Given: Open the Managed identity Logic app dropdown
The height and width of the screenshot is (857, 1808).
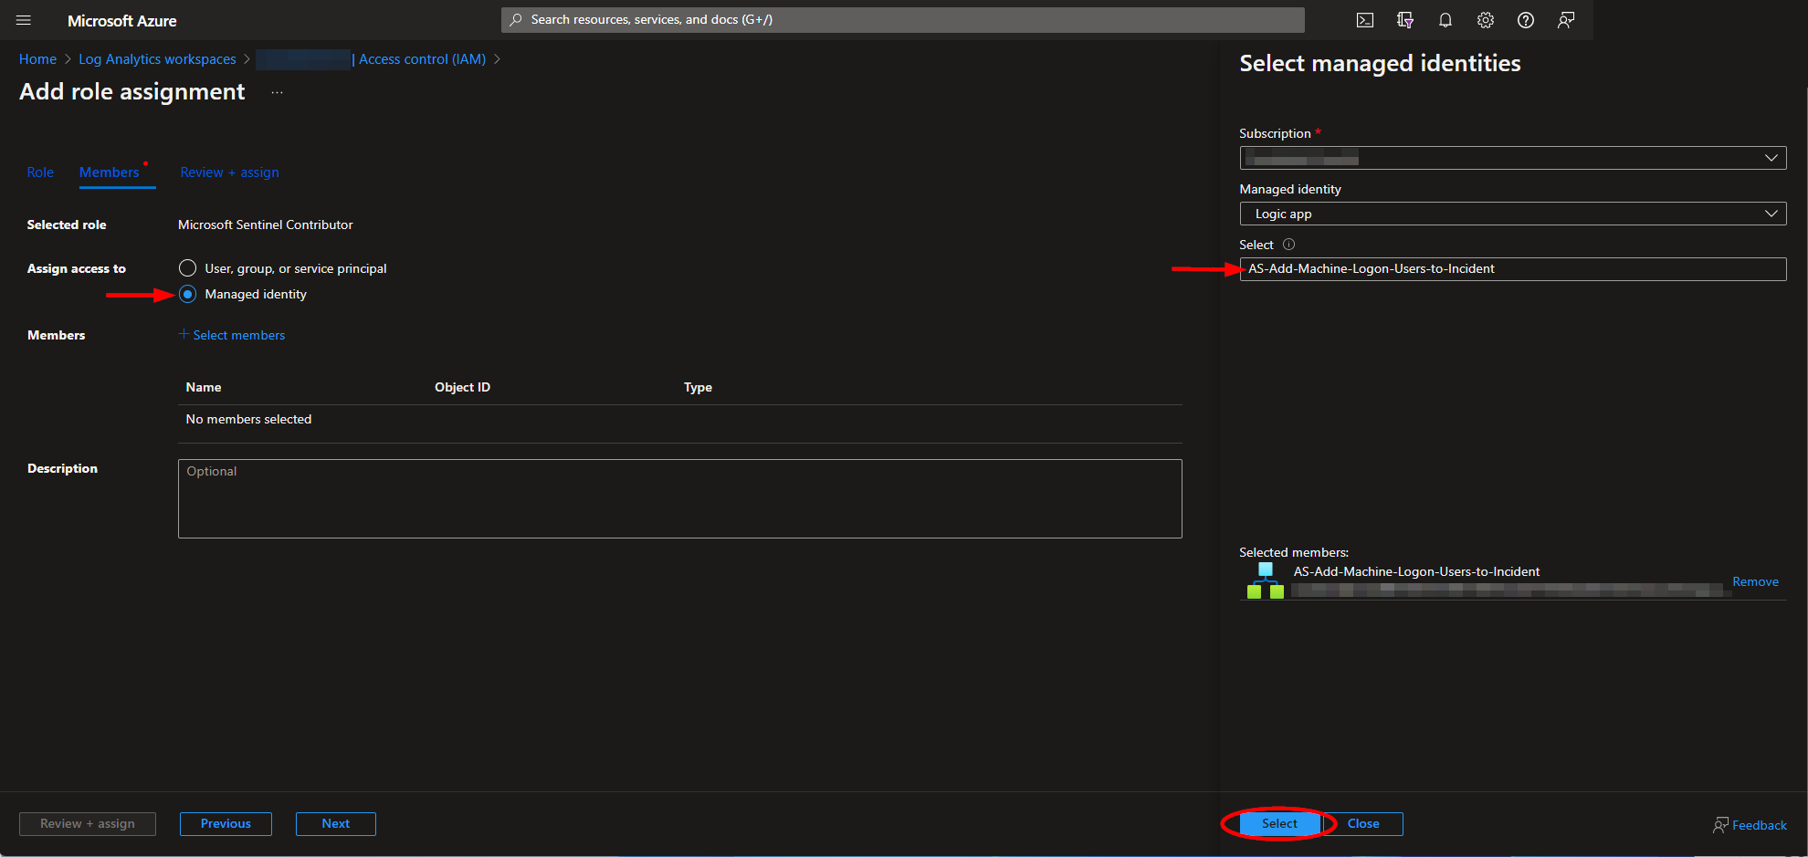Looking at the screenshot, I should pyautogui.click(x=1512, y=214).
